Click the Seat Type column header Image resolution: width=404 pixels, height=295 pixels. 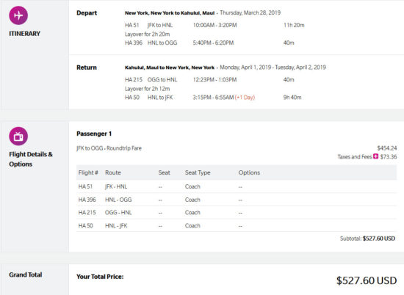click(x=198, y=172)
